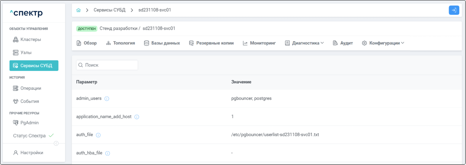
Task: Switch to the Топология tab
Action: click(120, 43)
